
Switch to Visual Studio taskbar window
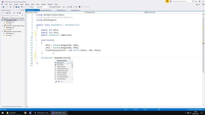(59, 113)
